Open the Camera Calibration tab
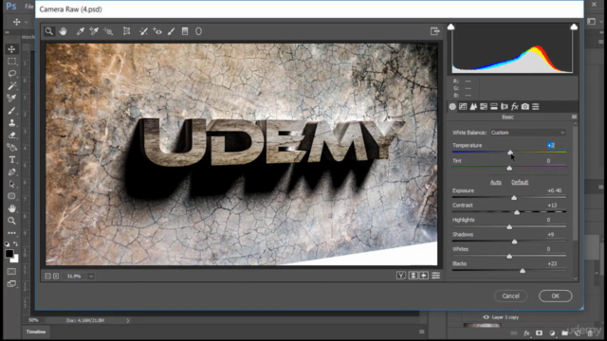 point(524,107)
